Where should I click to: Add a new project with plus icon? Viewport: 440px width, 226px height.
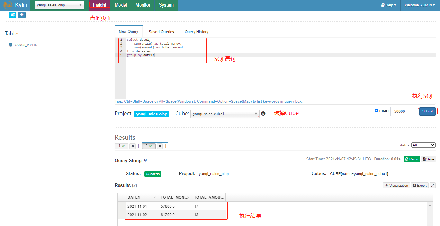[21, 15]
